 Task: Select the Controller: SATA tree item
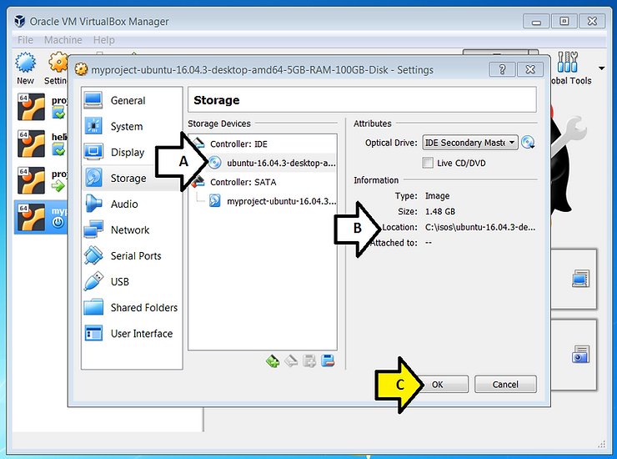coord(243,182)
